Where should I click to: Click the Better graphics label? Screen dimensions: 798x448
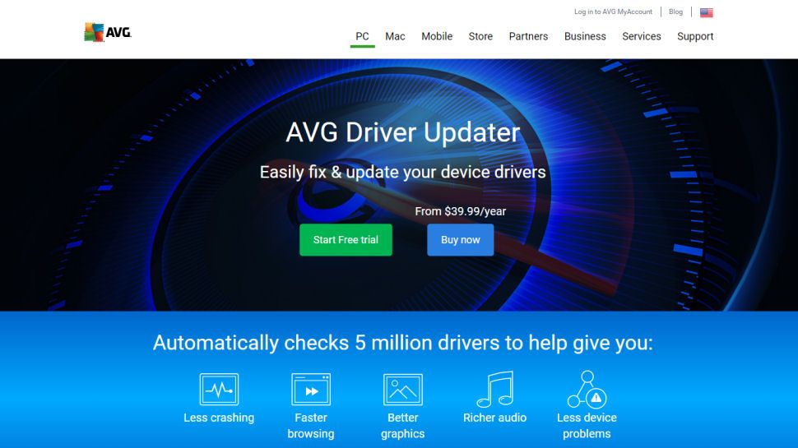(402, 426)
